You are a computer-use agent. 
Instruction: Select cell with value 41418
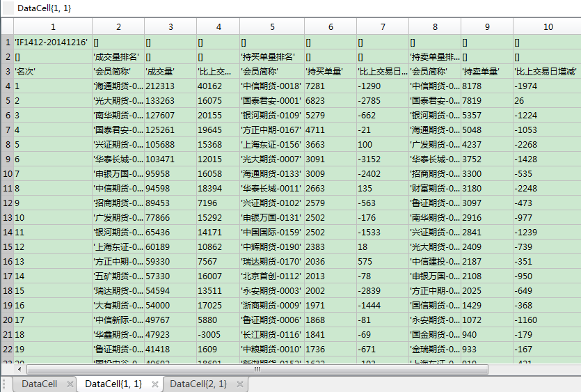(x=170, y=349)
